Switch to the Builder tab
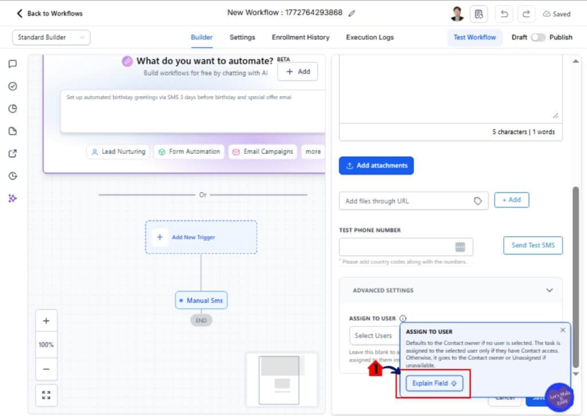Image resolution: width=587 pixels, height=416 pixels. (x=202, y=37)
